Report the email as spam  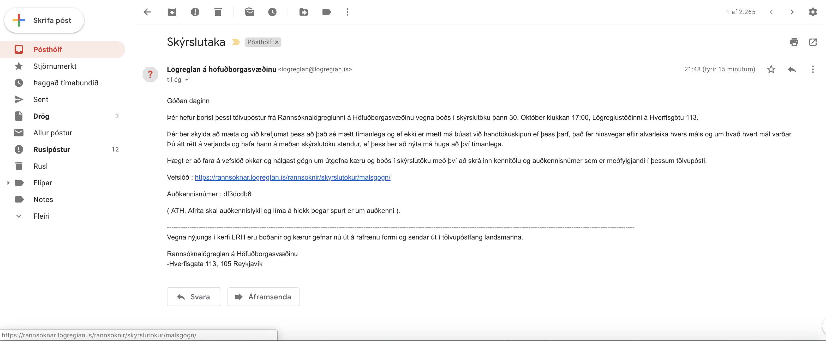click(195, 12)
